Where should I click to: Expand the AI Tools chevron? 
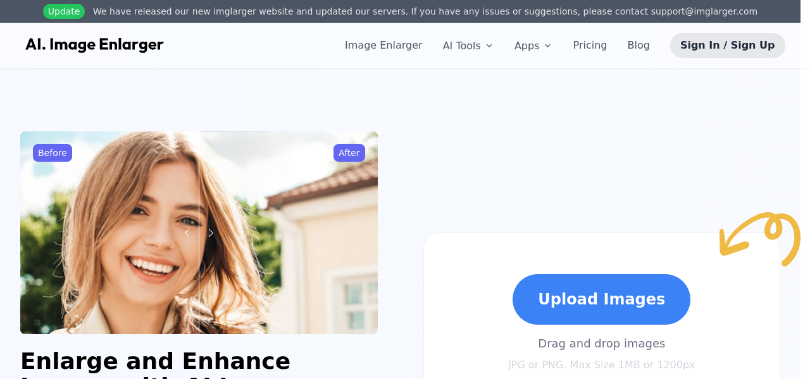489,45
